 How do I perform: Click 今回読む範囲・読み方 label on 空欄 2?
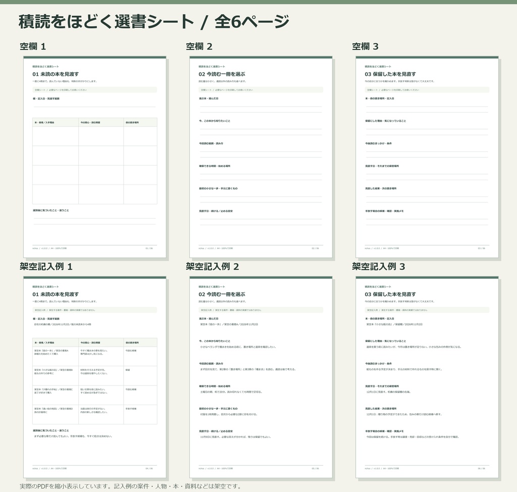point(211,143)
